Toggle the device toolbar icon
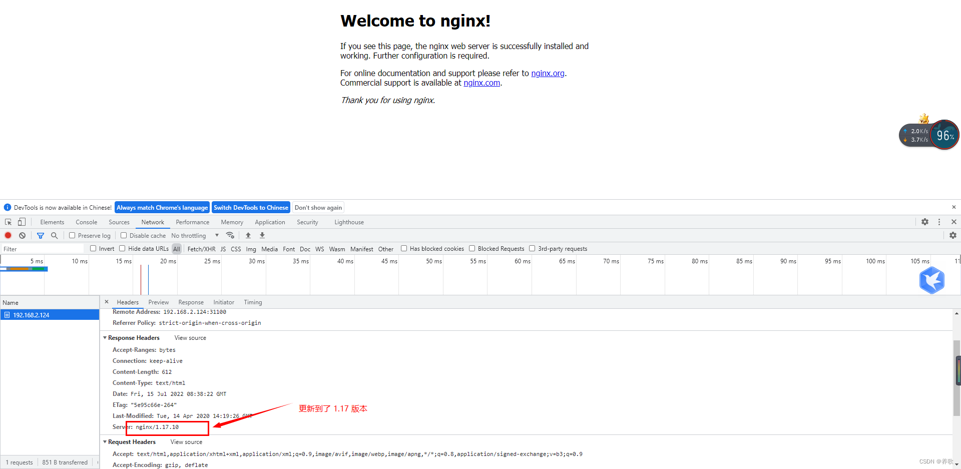 [x=22, y=222]
